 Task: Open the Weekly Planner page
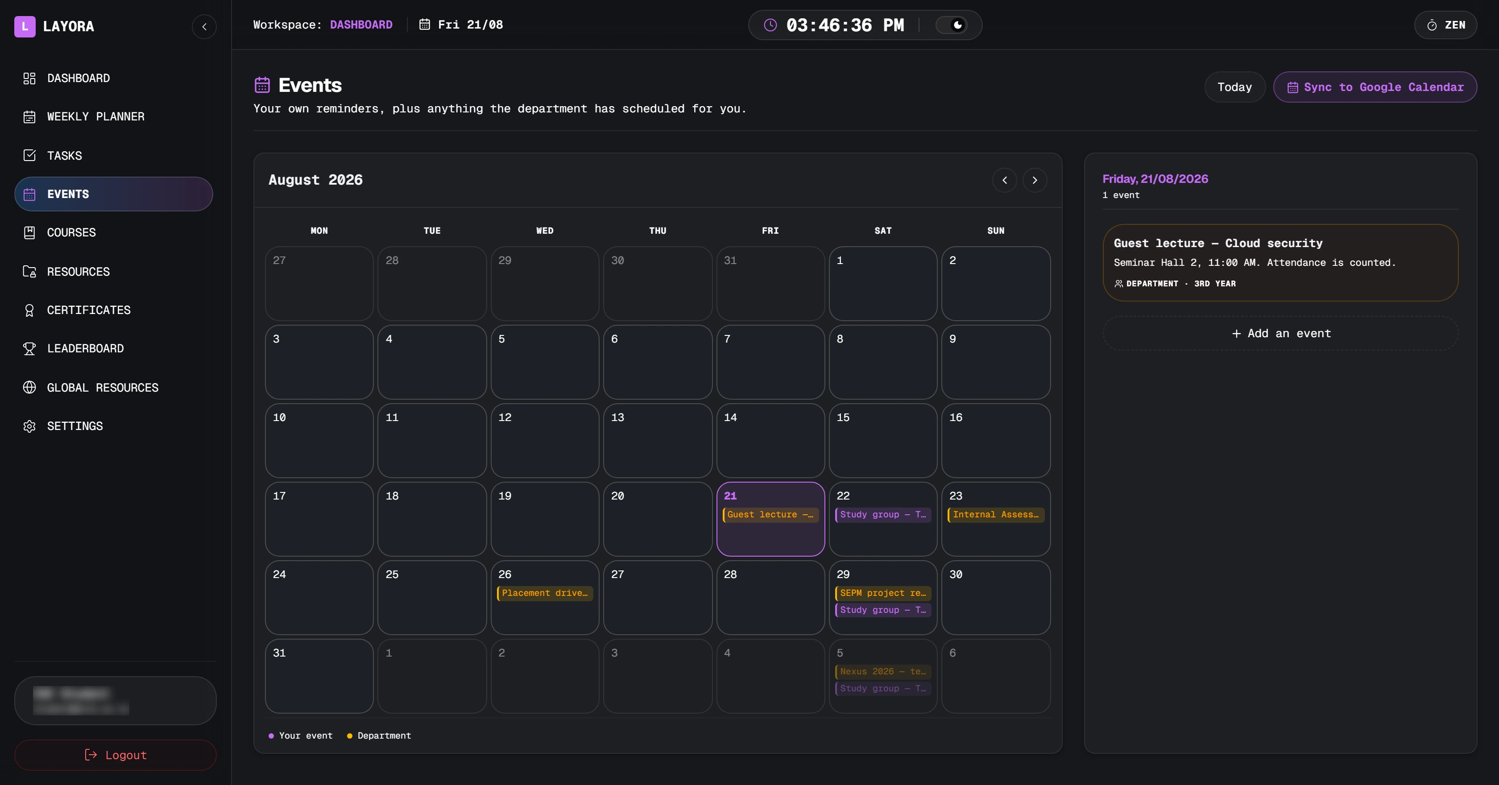[113, 116]
